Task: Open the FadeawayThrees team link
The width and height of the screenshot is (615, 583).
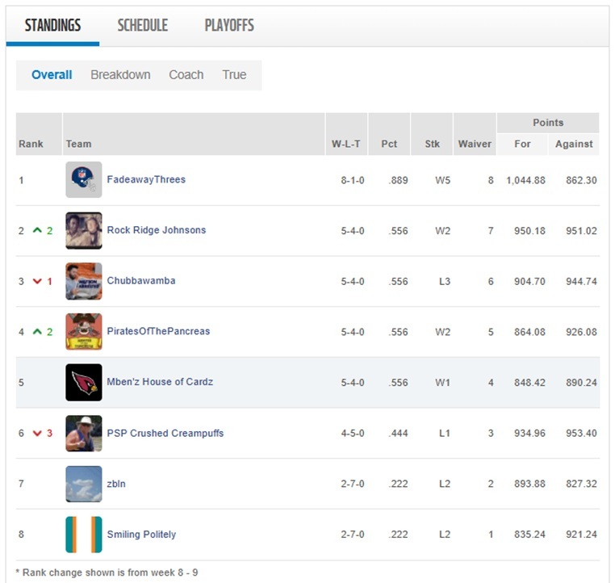Action: [x=146, y=179]
